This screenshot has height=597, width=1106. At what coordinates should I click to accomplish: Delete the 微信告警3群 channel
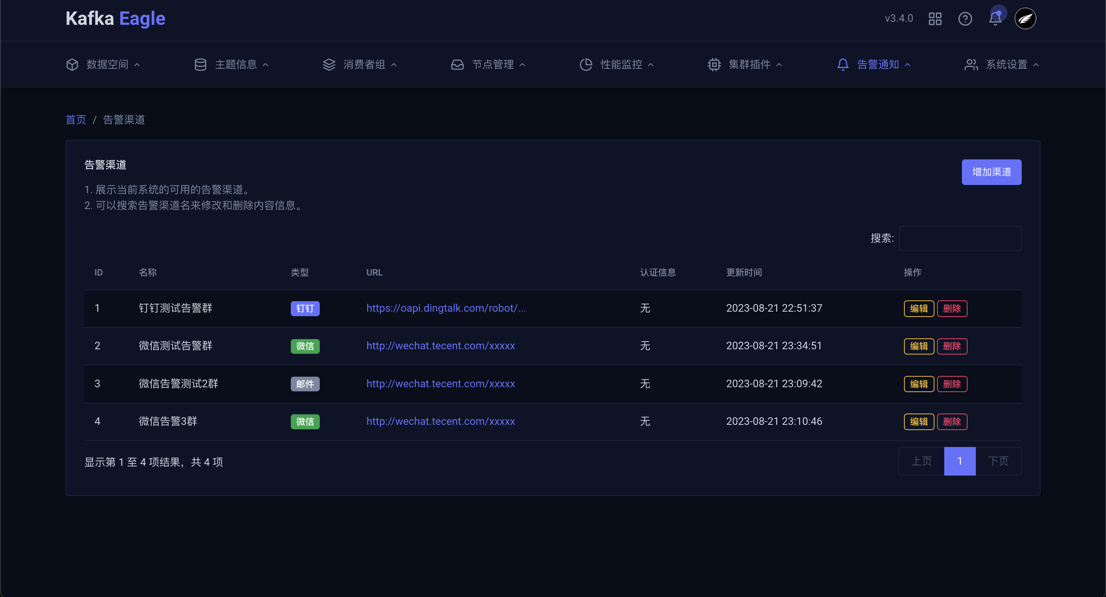(x=951, y=421)
